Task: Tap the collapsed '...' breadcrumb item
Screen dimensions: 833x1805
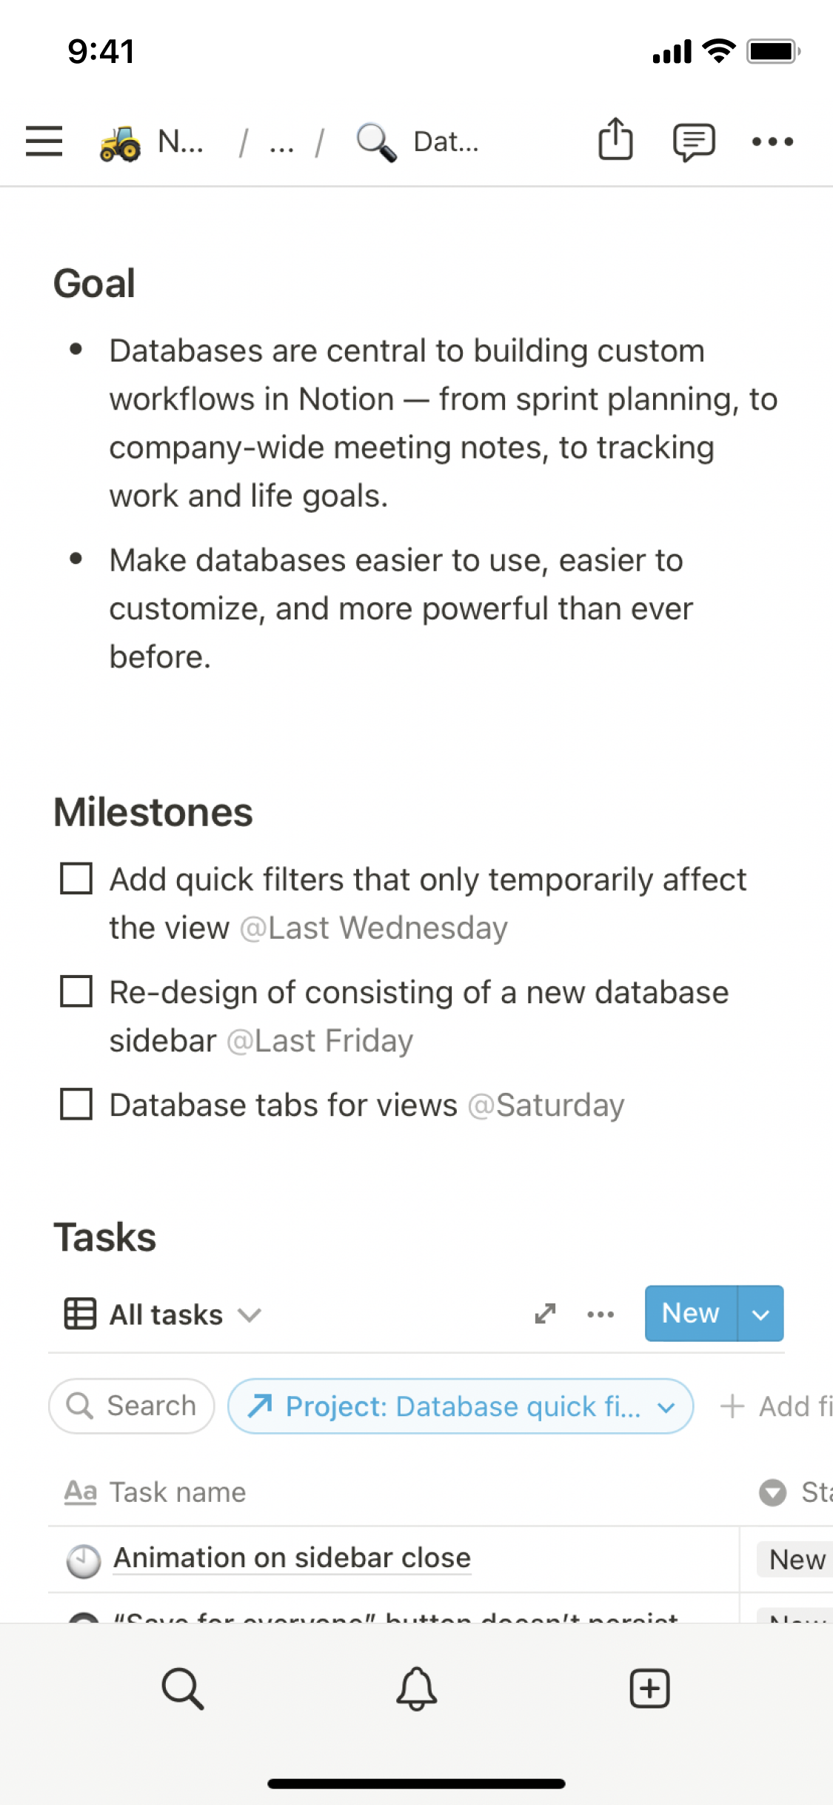Action: coord(281,142)
